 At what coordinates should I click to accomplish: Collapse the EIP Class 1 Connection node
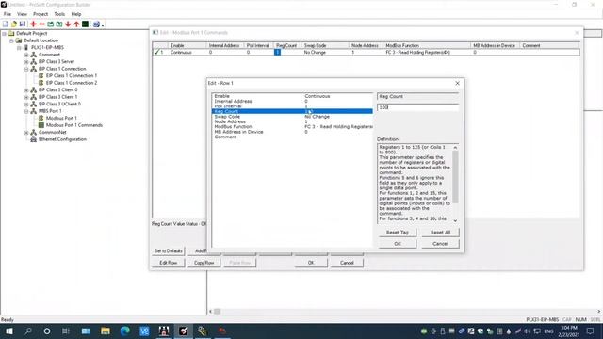click(x=26, y=69)
